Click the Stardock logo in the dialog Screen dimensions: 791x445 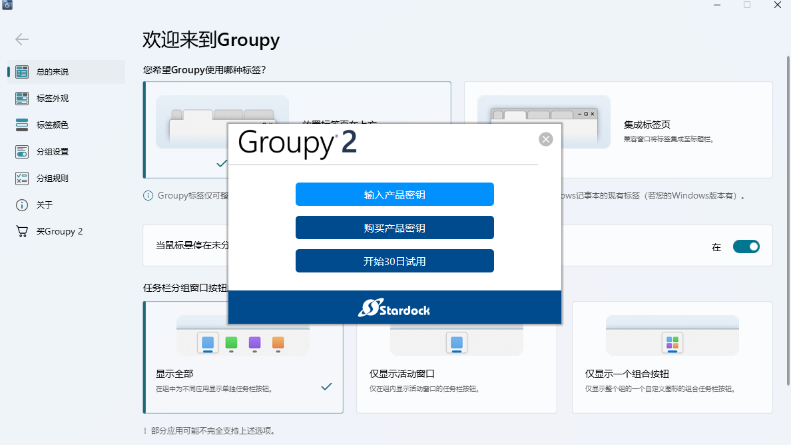[394, 308]
